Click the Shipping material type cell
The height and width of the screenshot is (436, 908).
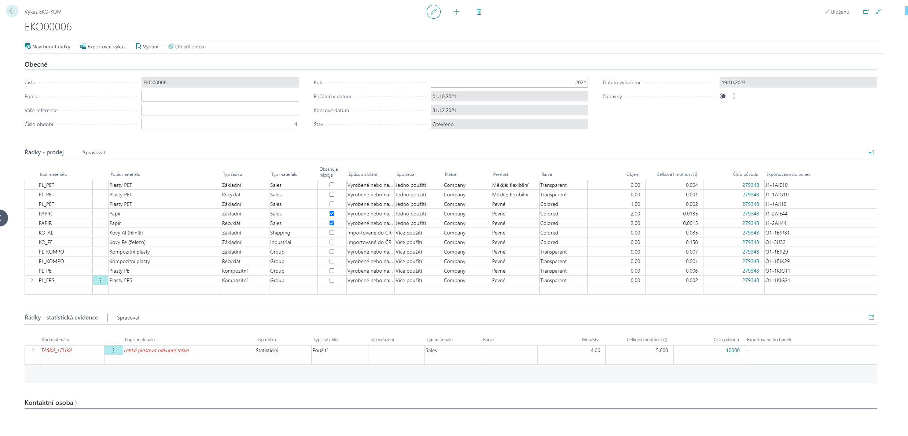point(293,233)
